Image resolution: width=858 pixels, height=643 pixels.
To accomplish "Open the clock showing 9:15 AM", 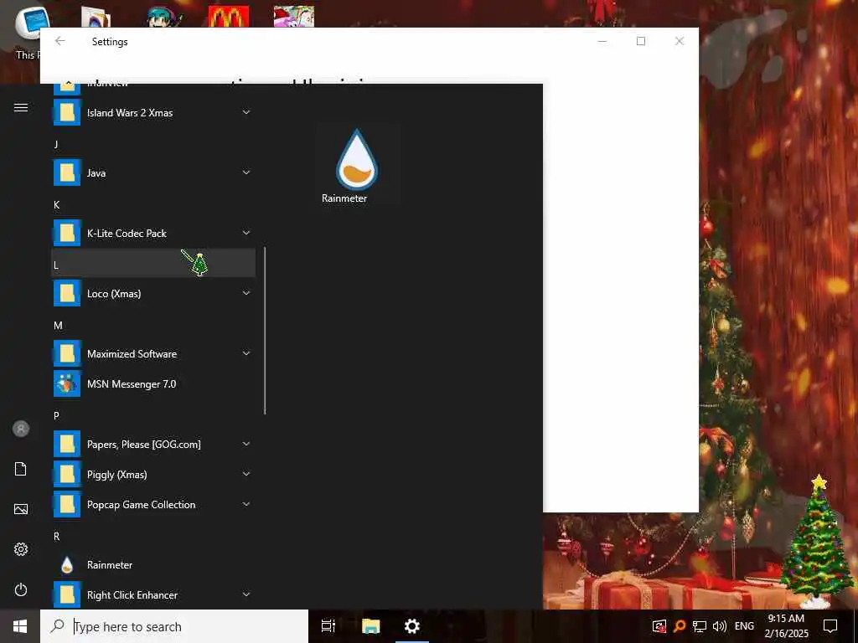I will coord(786,626).
